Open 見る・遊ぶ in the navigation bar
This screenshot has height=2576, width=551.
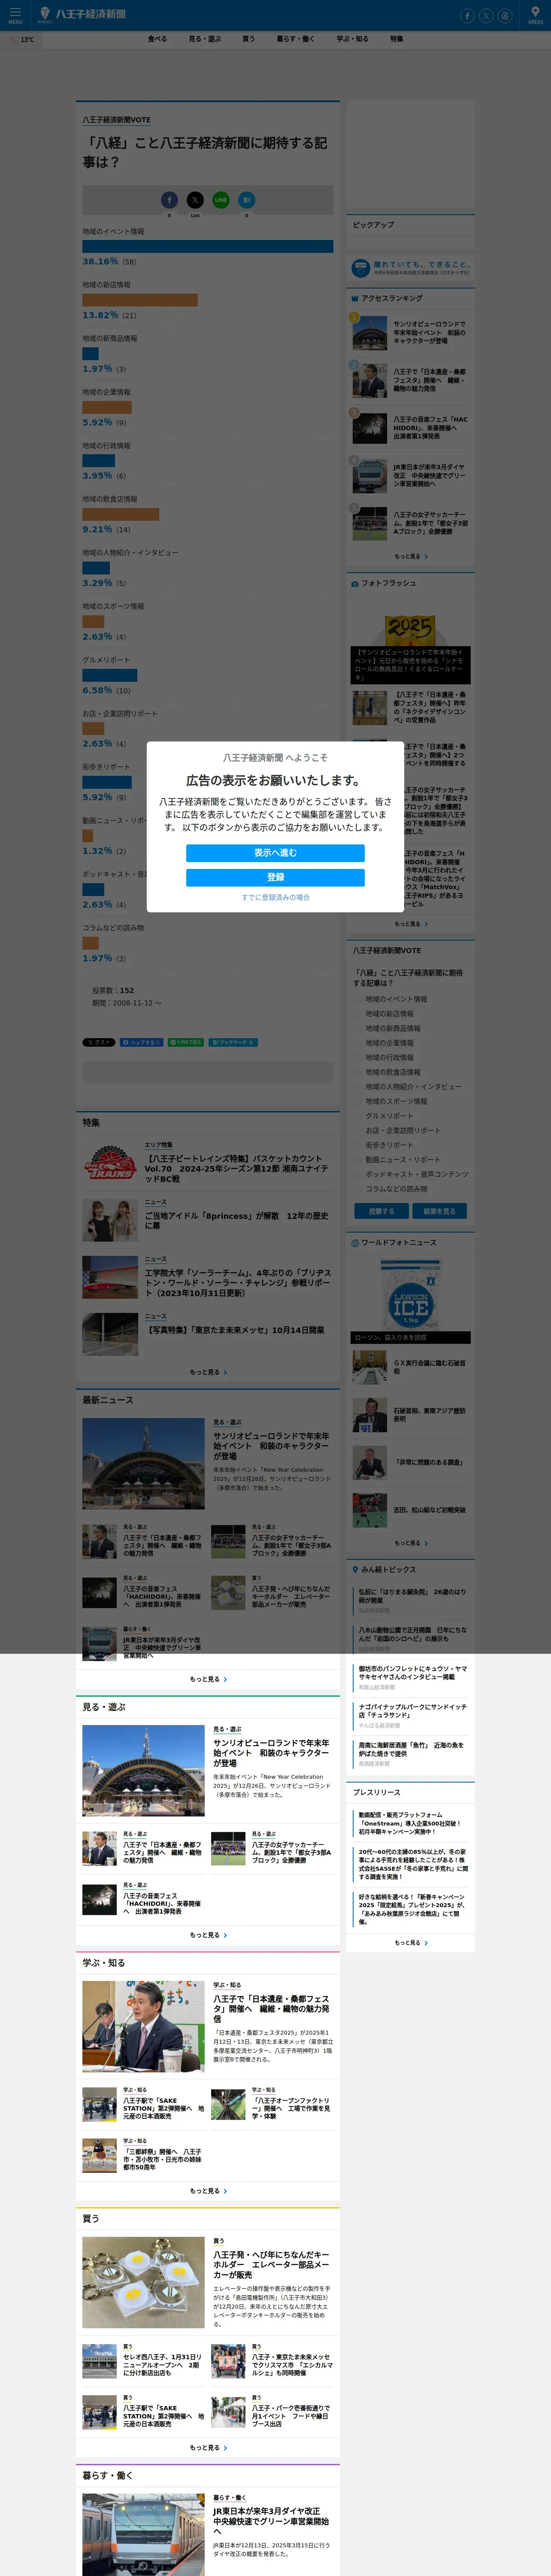click(x=205, y=39)
